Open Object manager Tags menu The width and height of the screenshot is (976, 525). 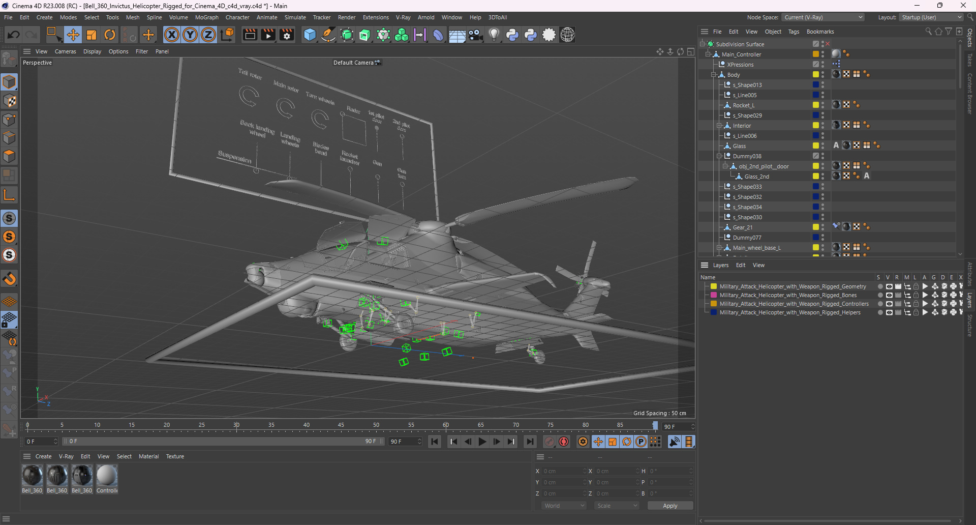pyautogui.click(x=794, y=32)
